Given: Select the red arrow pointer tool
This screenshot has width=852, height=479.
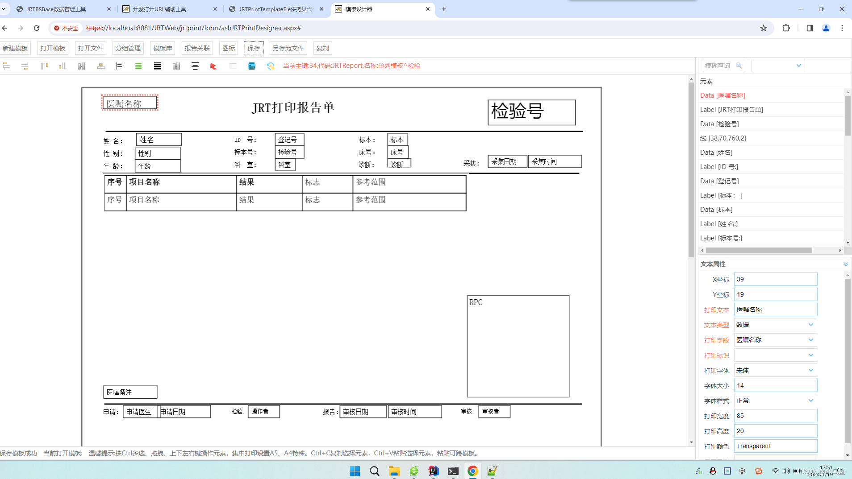Looking at the screenshot, I should [x=213, y=66].
